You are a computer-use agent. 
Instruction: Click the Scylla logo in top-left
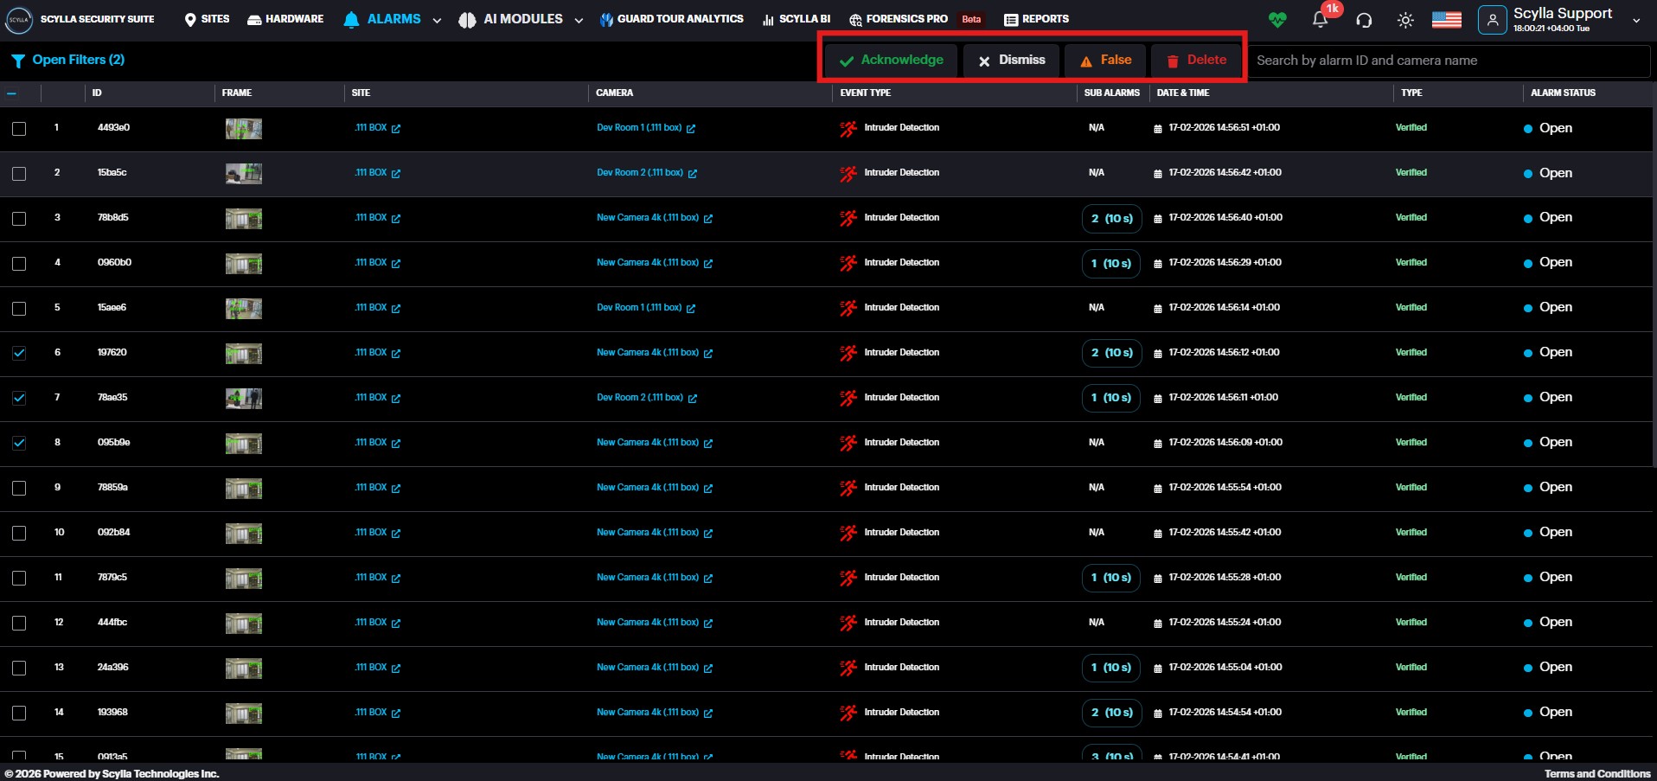coord(19,19)
